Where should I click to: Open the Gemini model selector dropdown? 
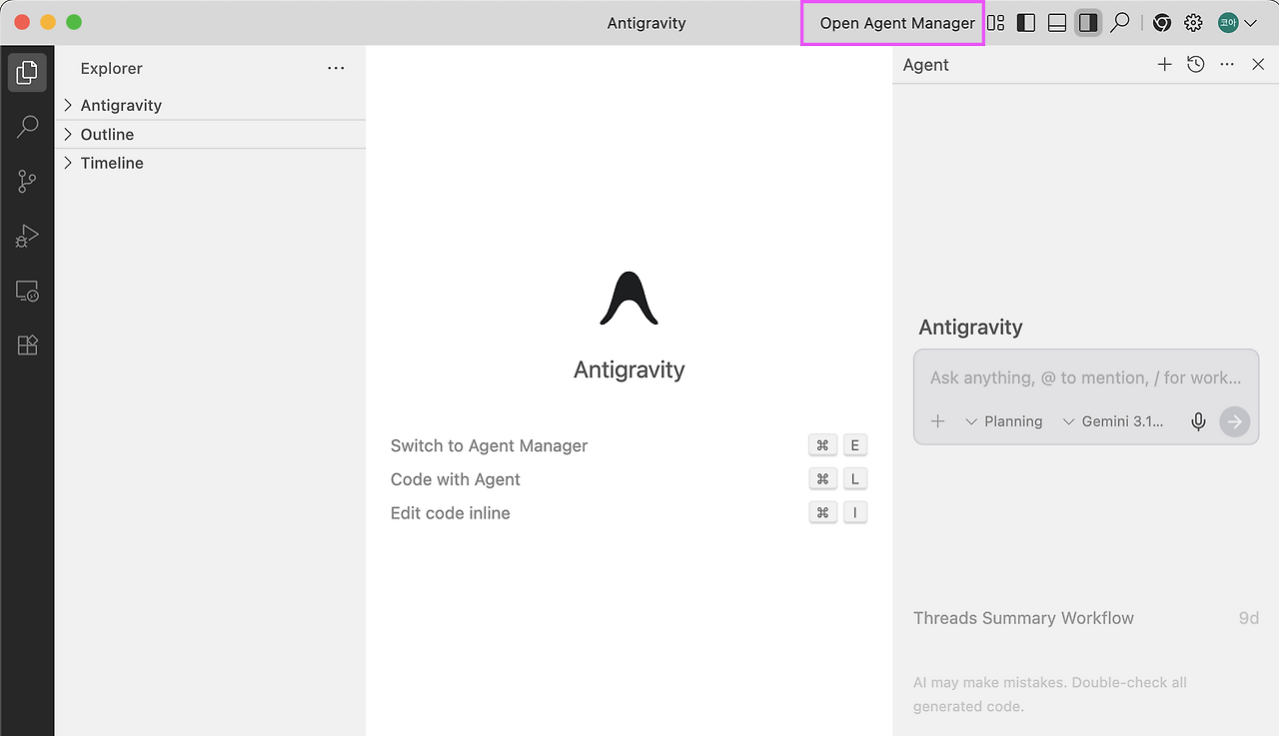[1112, 421]
